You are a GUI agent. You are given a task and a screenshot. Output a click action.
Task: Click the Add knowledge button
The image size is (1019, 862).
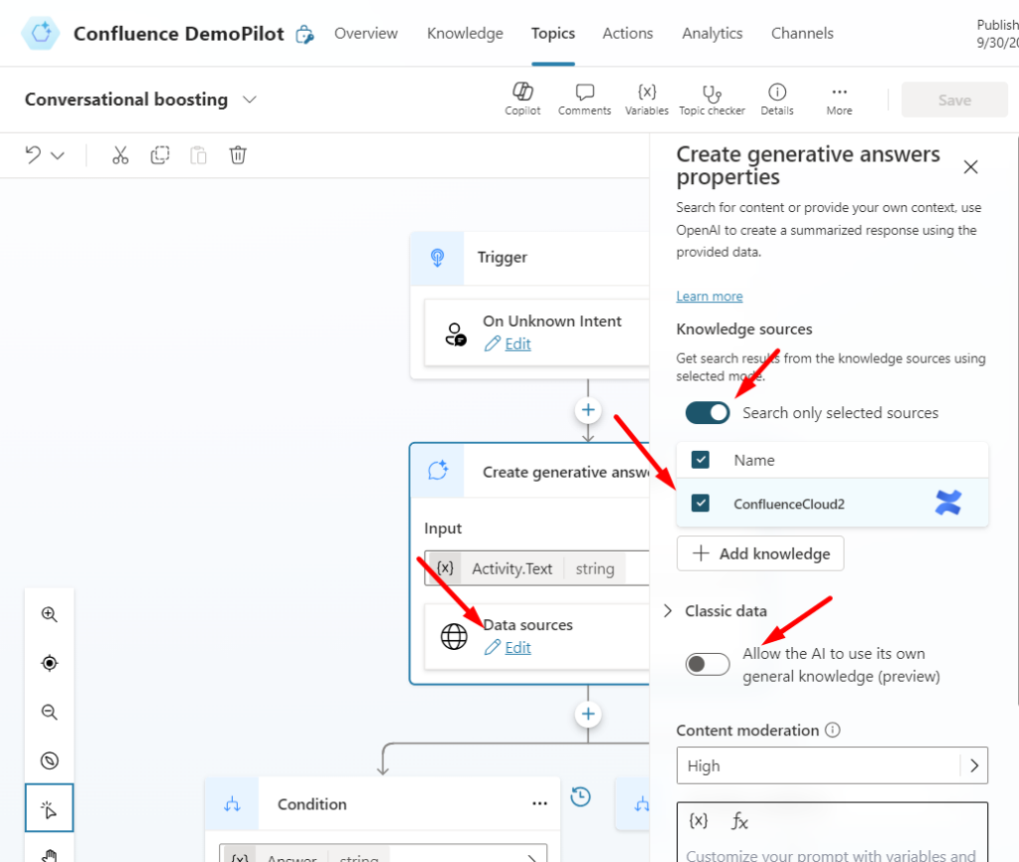coord(760,553)
